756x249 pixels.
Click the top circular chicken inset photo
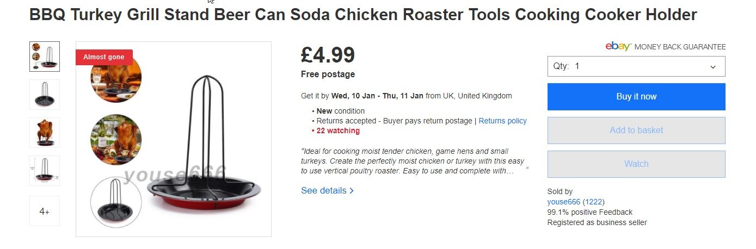point(116,80)
